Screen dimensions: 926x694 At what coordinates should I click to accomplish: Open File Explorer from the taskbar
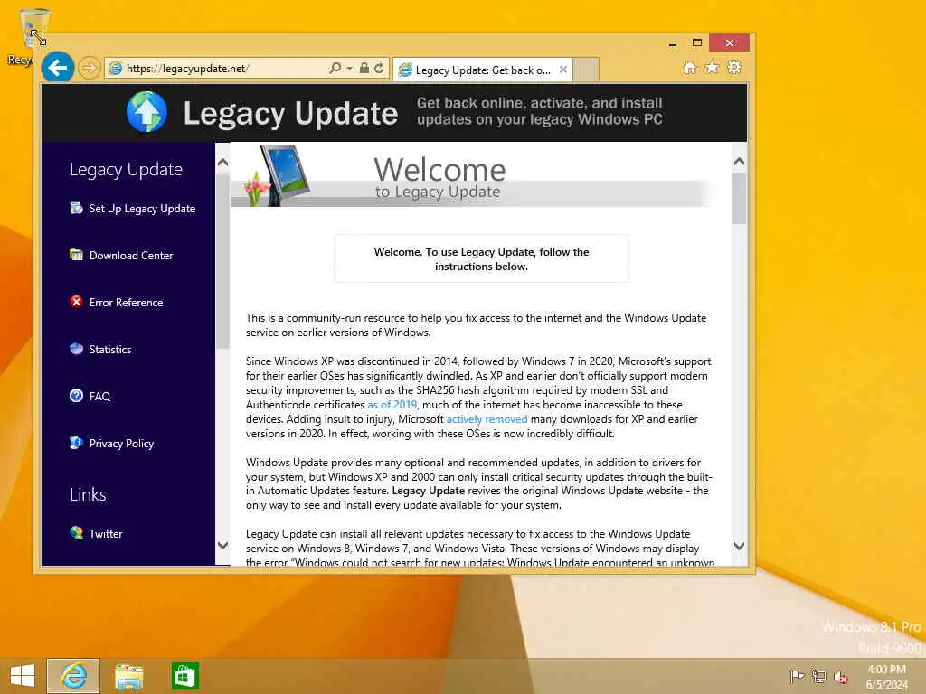pos(128,676)
